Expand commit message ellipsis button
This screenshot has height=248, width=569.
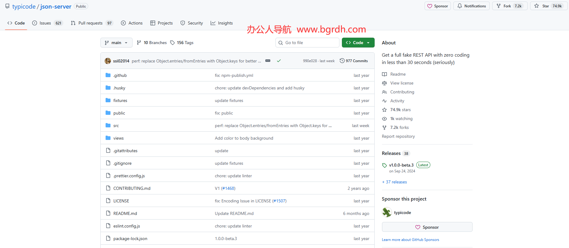click(x=268, y=61)
